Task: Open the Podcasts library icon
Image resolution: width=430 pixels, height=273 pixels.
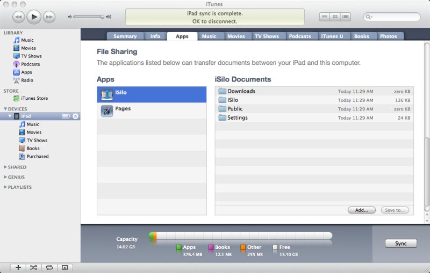Action: coord(17,64)
